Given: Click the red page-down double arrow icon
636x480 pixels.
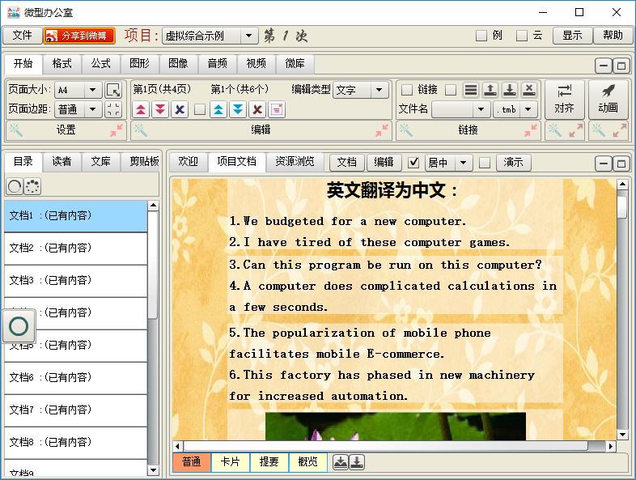Looking at the screenshot, I should point(160,109).
